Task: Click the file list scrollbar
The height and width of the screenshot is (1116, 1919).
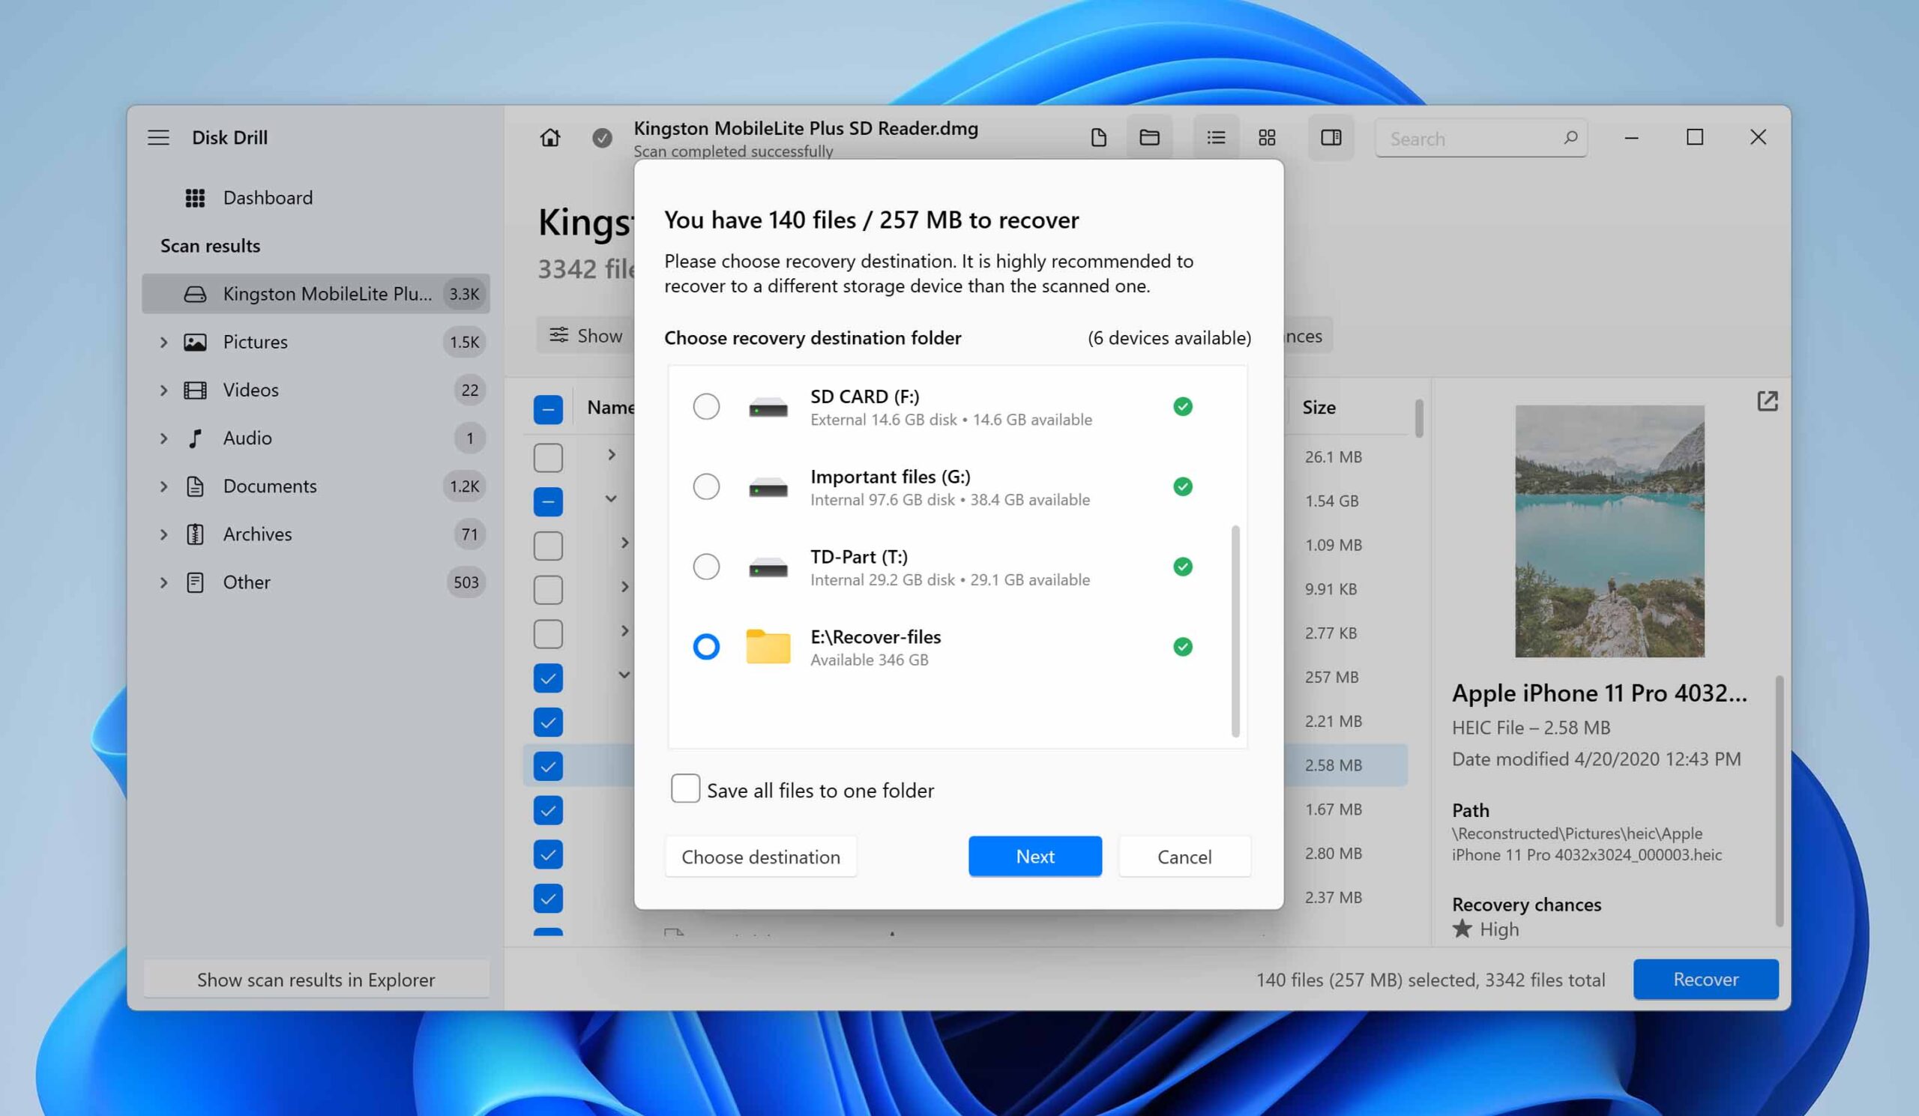Action: click(x=1419, y=418)
